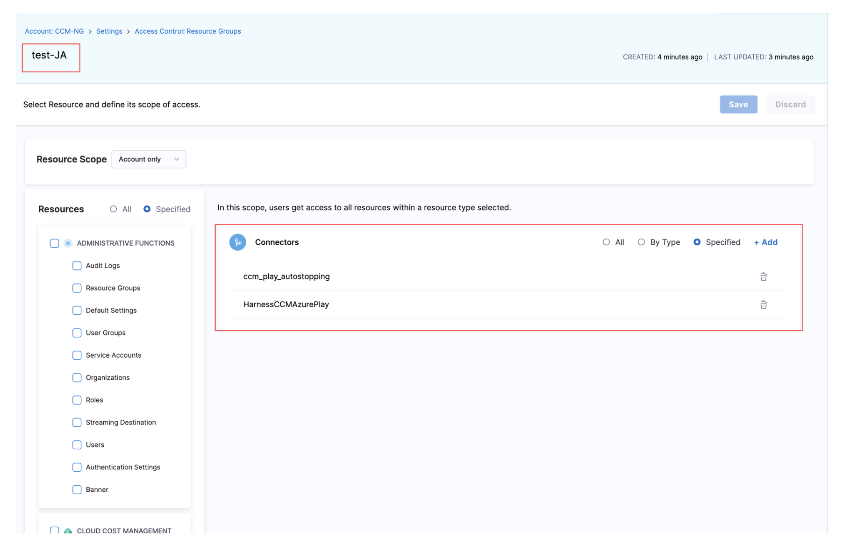Open the Resource Scope dropdown
The width and height of the screenshot is (843, 552).
tap(149, 159)
